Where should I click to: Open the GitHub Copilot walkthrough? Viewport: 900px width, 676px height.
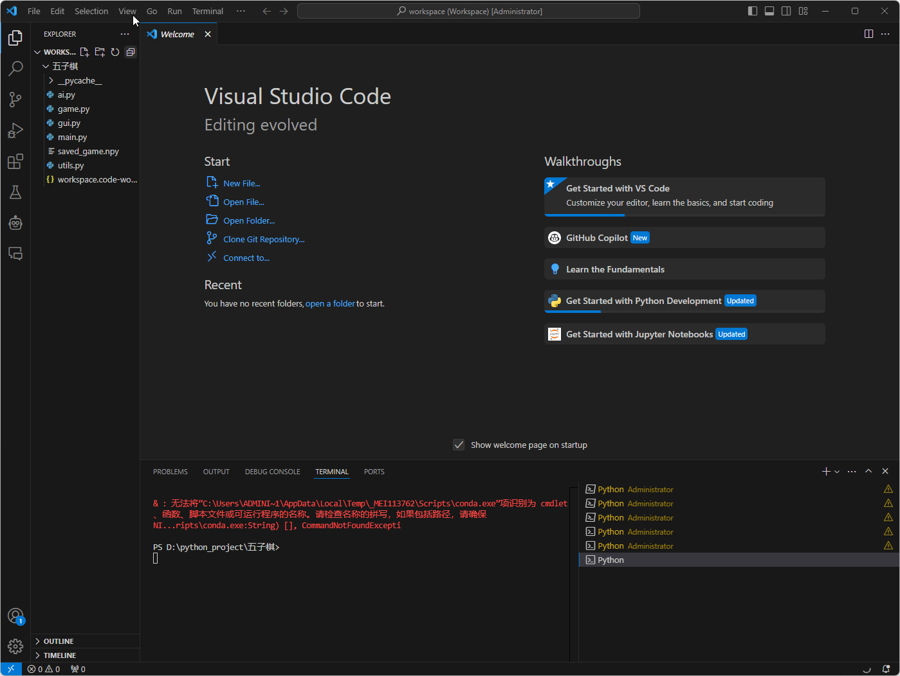(x=684, y=238)
